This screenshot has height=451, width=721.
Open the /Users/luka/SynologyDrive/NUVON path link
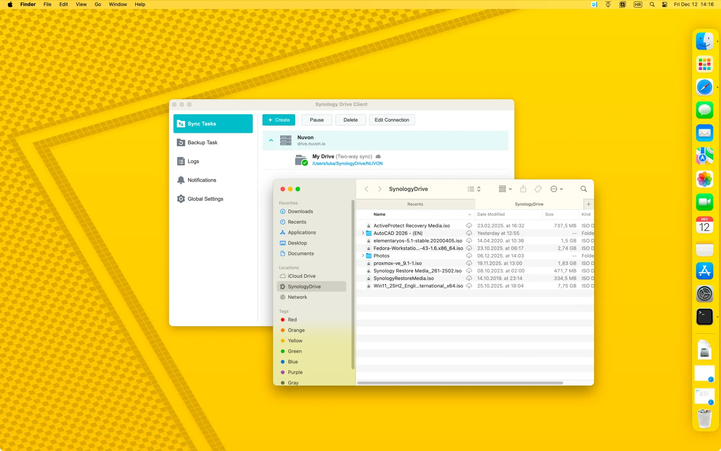[x=347, y=163]
